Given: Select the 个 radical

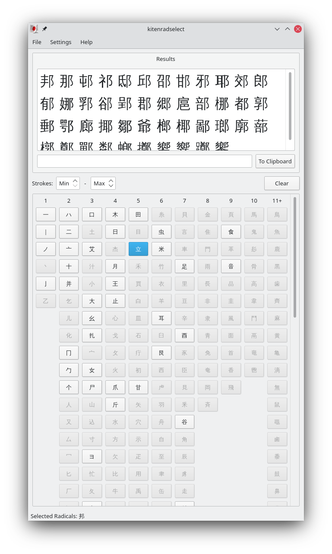Looking at the screenshot, I should (69, 387).
